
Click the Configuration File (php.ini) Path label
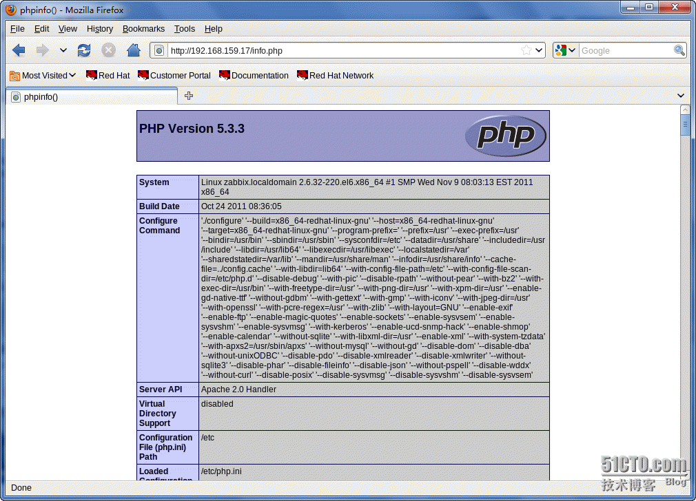(x=165, y=447)
